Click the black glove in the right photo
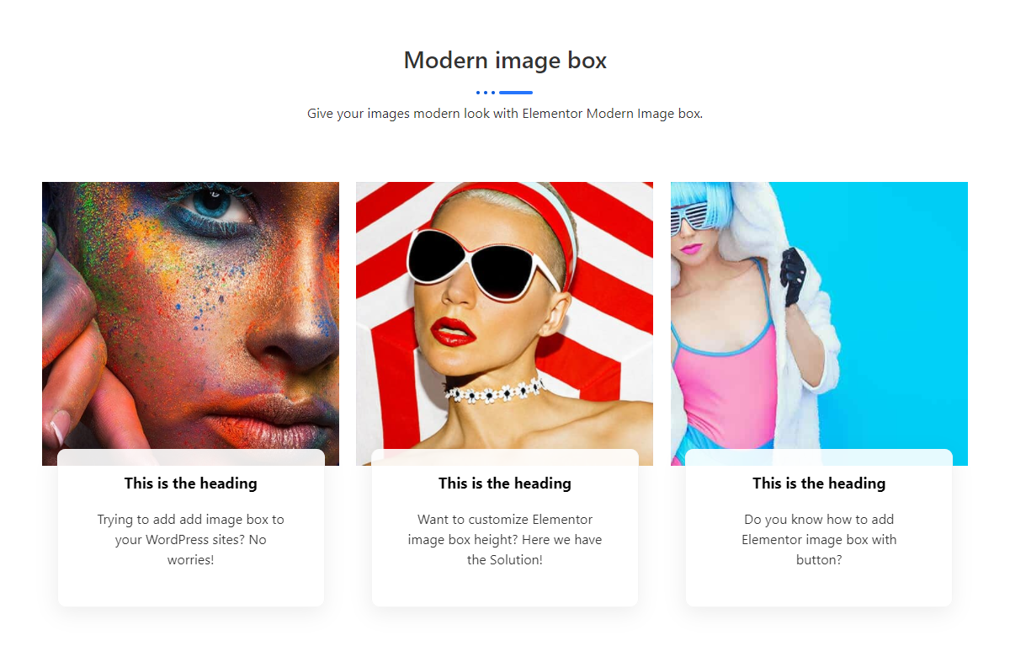 793,278
